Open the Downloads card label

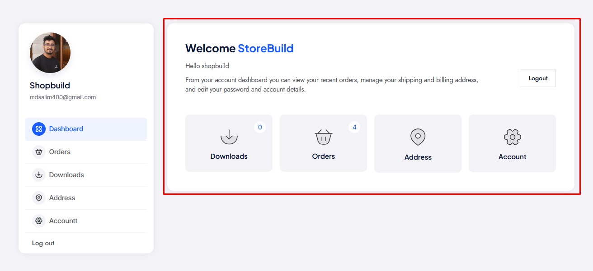tap(229, 156)
